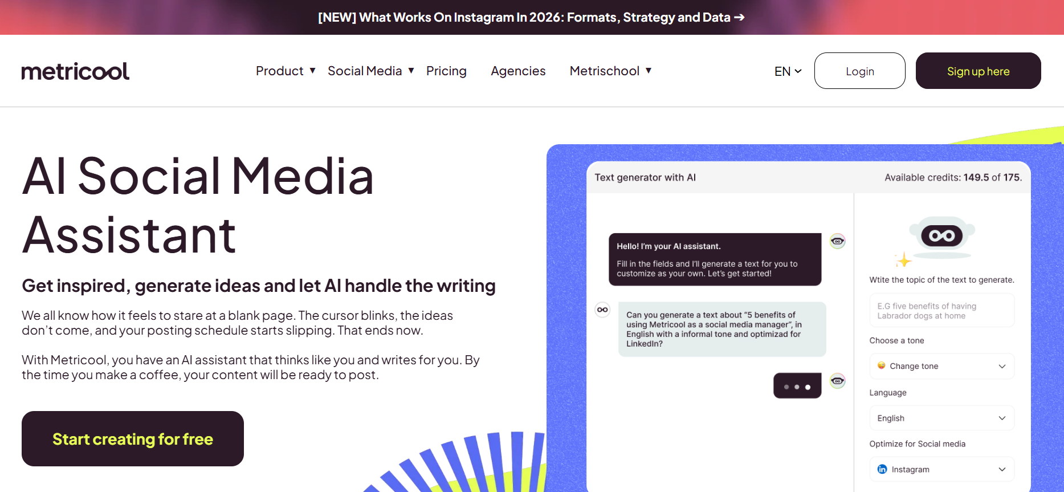This screenshot has height=492, width=1064.
Task: Click the user avatar beside the question message
Action: tap(602, 310)
